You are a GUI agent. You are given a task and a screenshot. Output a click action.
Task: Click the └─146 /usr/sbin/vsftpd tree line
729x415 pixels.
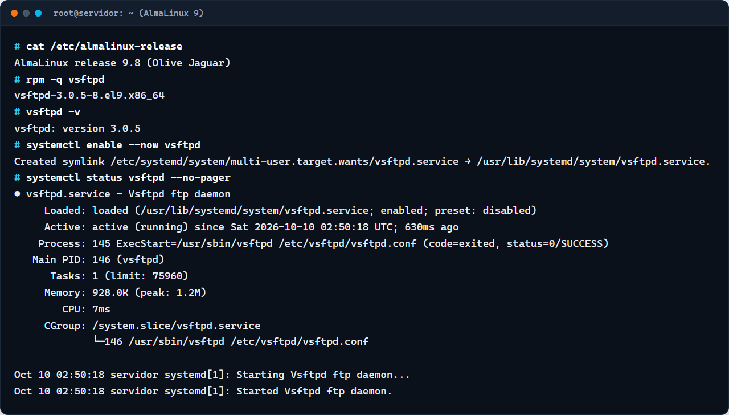pos(230,342)
